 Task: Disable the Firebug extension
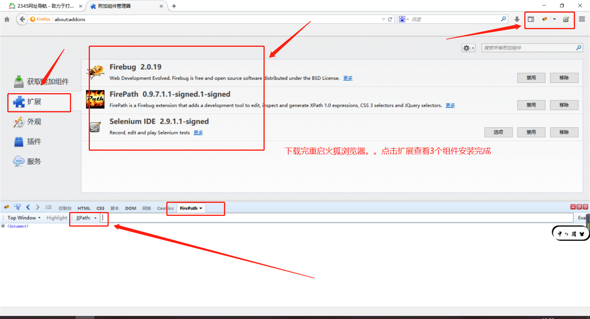point(531,78)
